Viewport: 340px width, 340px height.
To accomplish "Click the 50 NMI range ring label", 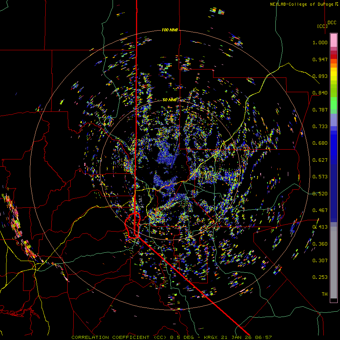I will [170, 100].
